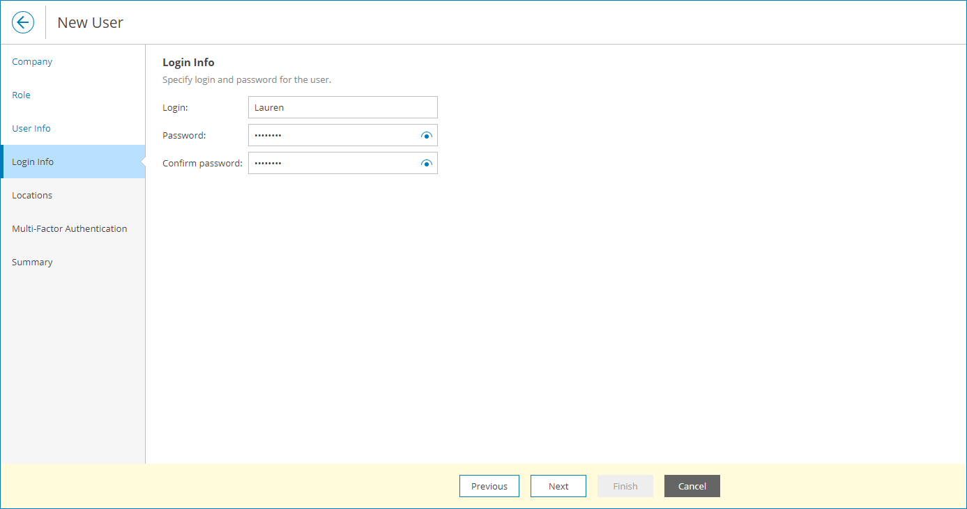This screenshot has height=509, width=967.
Task: Proceed with the Next button
Action: [558, 486]
